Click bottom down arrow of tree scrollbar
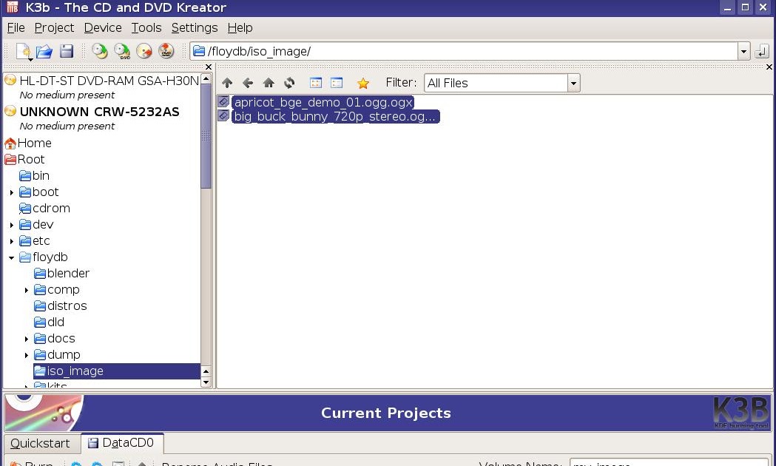 point(206,382)
